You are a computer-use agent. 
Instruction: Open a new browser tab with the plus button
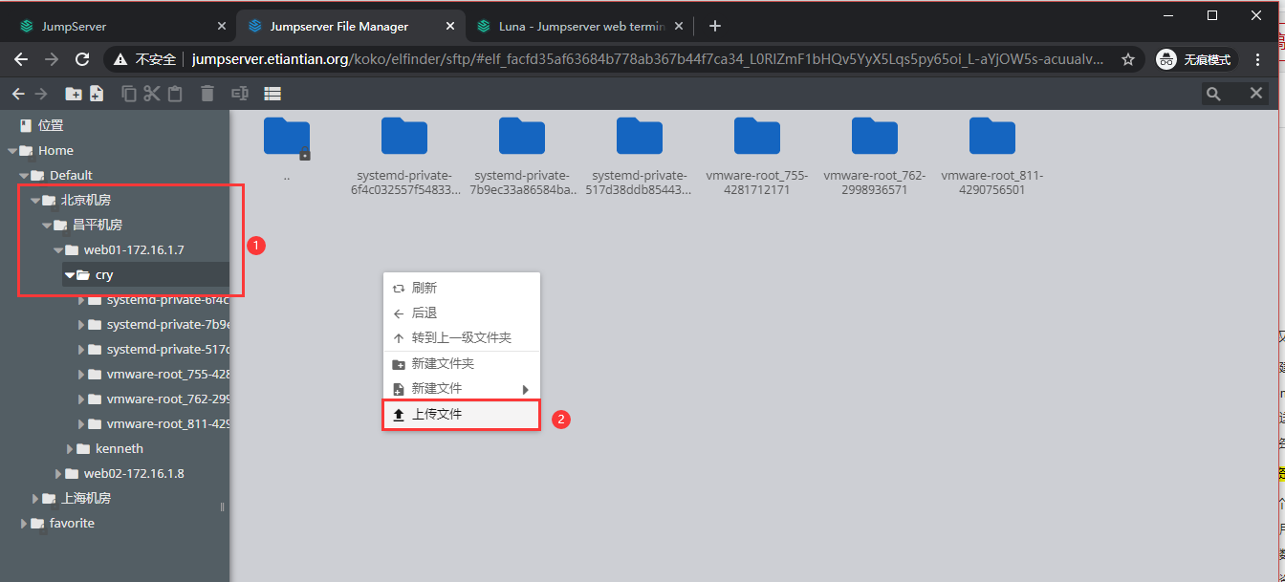pyautogui.click(x=714, y=26)
